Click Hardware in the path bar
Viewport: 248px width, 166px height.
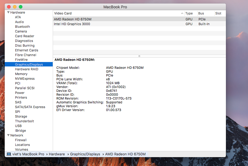click(x=57, y=154)
